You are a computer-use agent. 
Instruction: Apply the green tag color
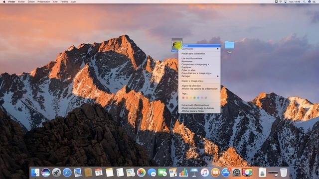tap(194, 98)
